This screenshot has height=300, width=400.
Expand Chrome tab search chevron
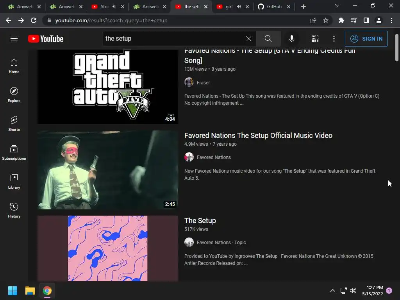click(x=337, y=5)
